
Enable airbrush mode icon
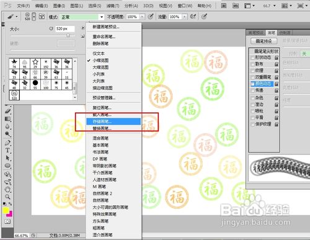click(193, 16)
